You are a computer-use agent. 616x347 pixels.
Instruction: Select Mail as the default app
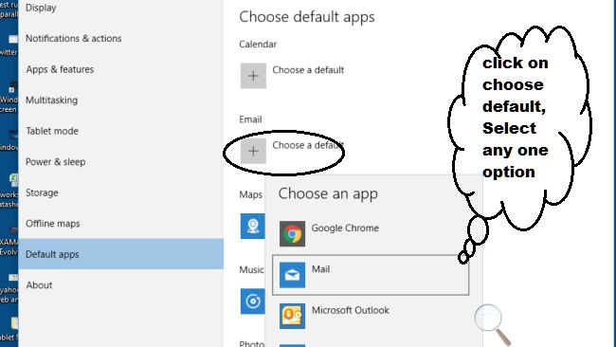coord(371,275)
